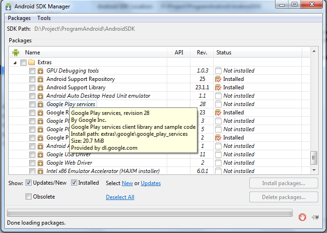327x233 pixels.
Task: Click package icon beside Google Play services
Action: [x=40, y=104]
